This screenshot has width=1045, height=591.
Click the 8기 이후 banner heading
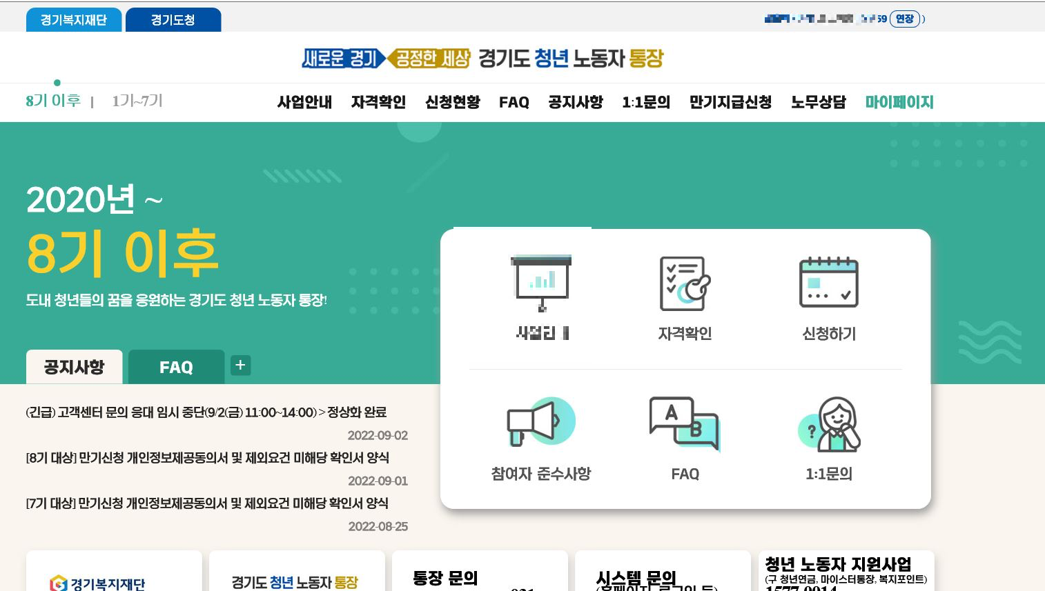(122, 252)
